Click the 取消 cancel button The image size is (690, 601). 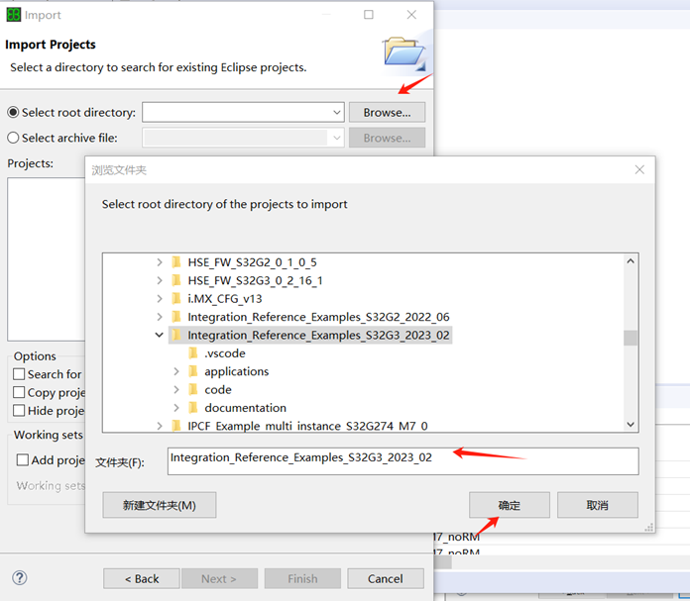[x=598, y=505]
